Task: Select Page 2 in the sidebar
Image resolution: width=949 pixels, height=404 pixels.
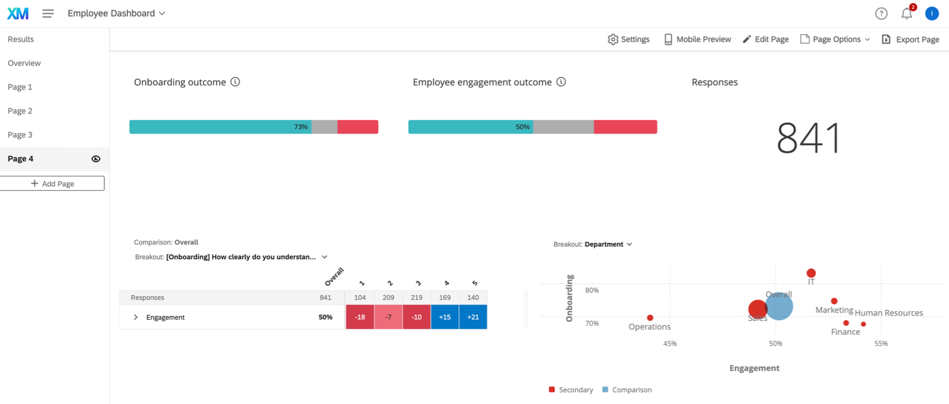Action: pos(20,110)
